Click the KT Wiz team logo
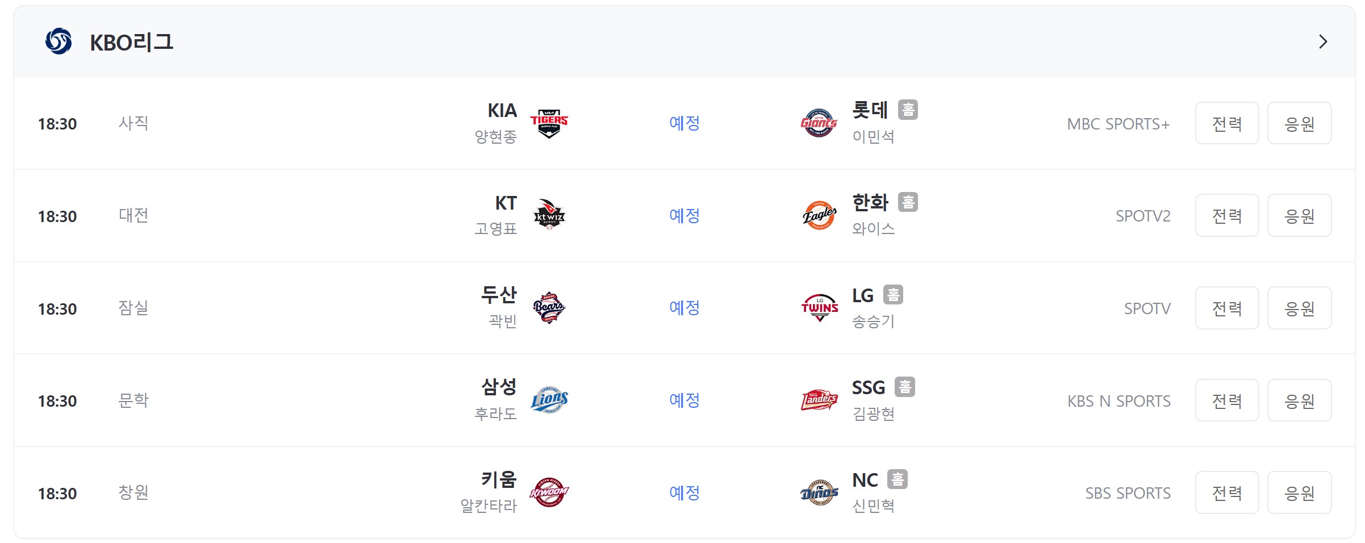 549,215
